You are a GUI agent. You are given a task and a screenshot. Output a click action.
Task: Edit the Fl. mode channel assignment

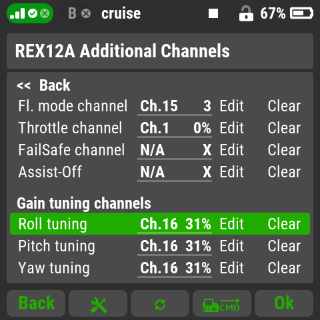pyautogui.click(x=232, y=106)
